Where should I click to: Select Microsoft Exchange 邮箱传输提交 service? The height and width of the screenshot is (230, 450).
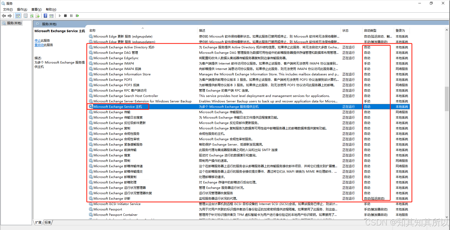[x=118, y=171]
